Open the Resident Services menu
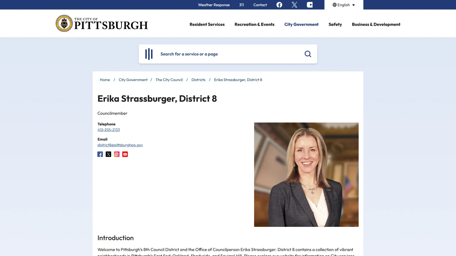 tap(207, 25)
